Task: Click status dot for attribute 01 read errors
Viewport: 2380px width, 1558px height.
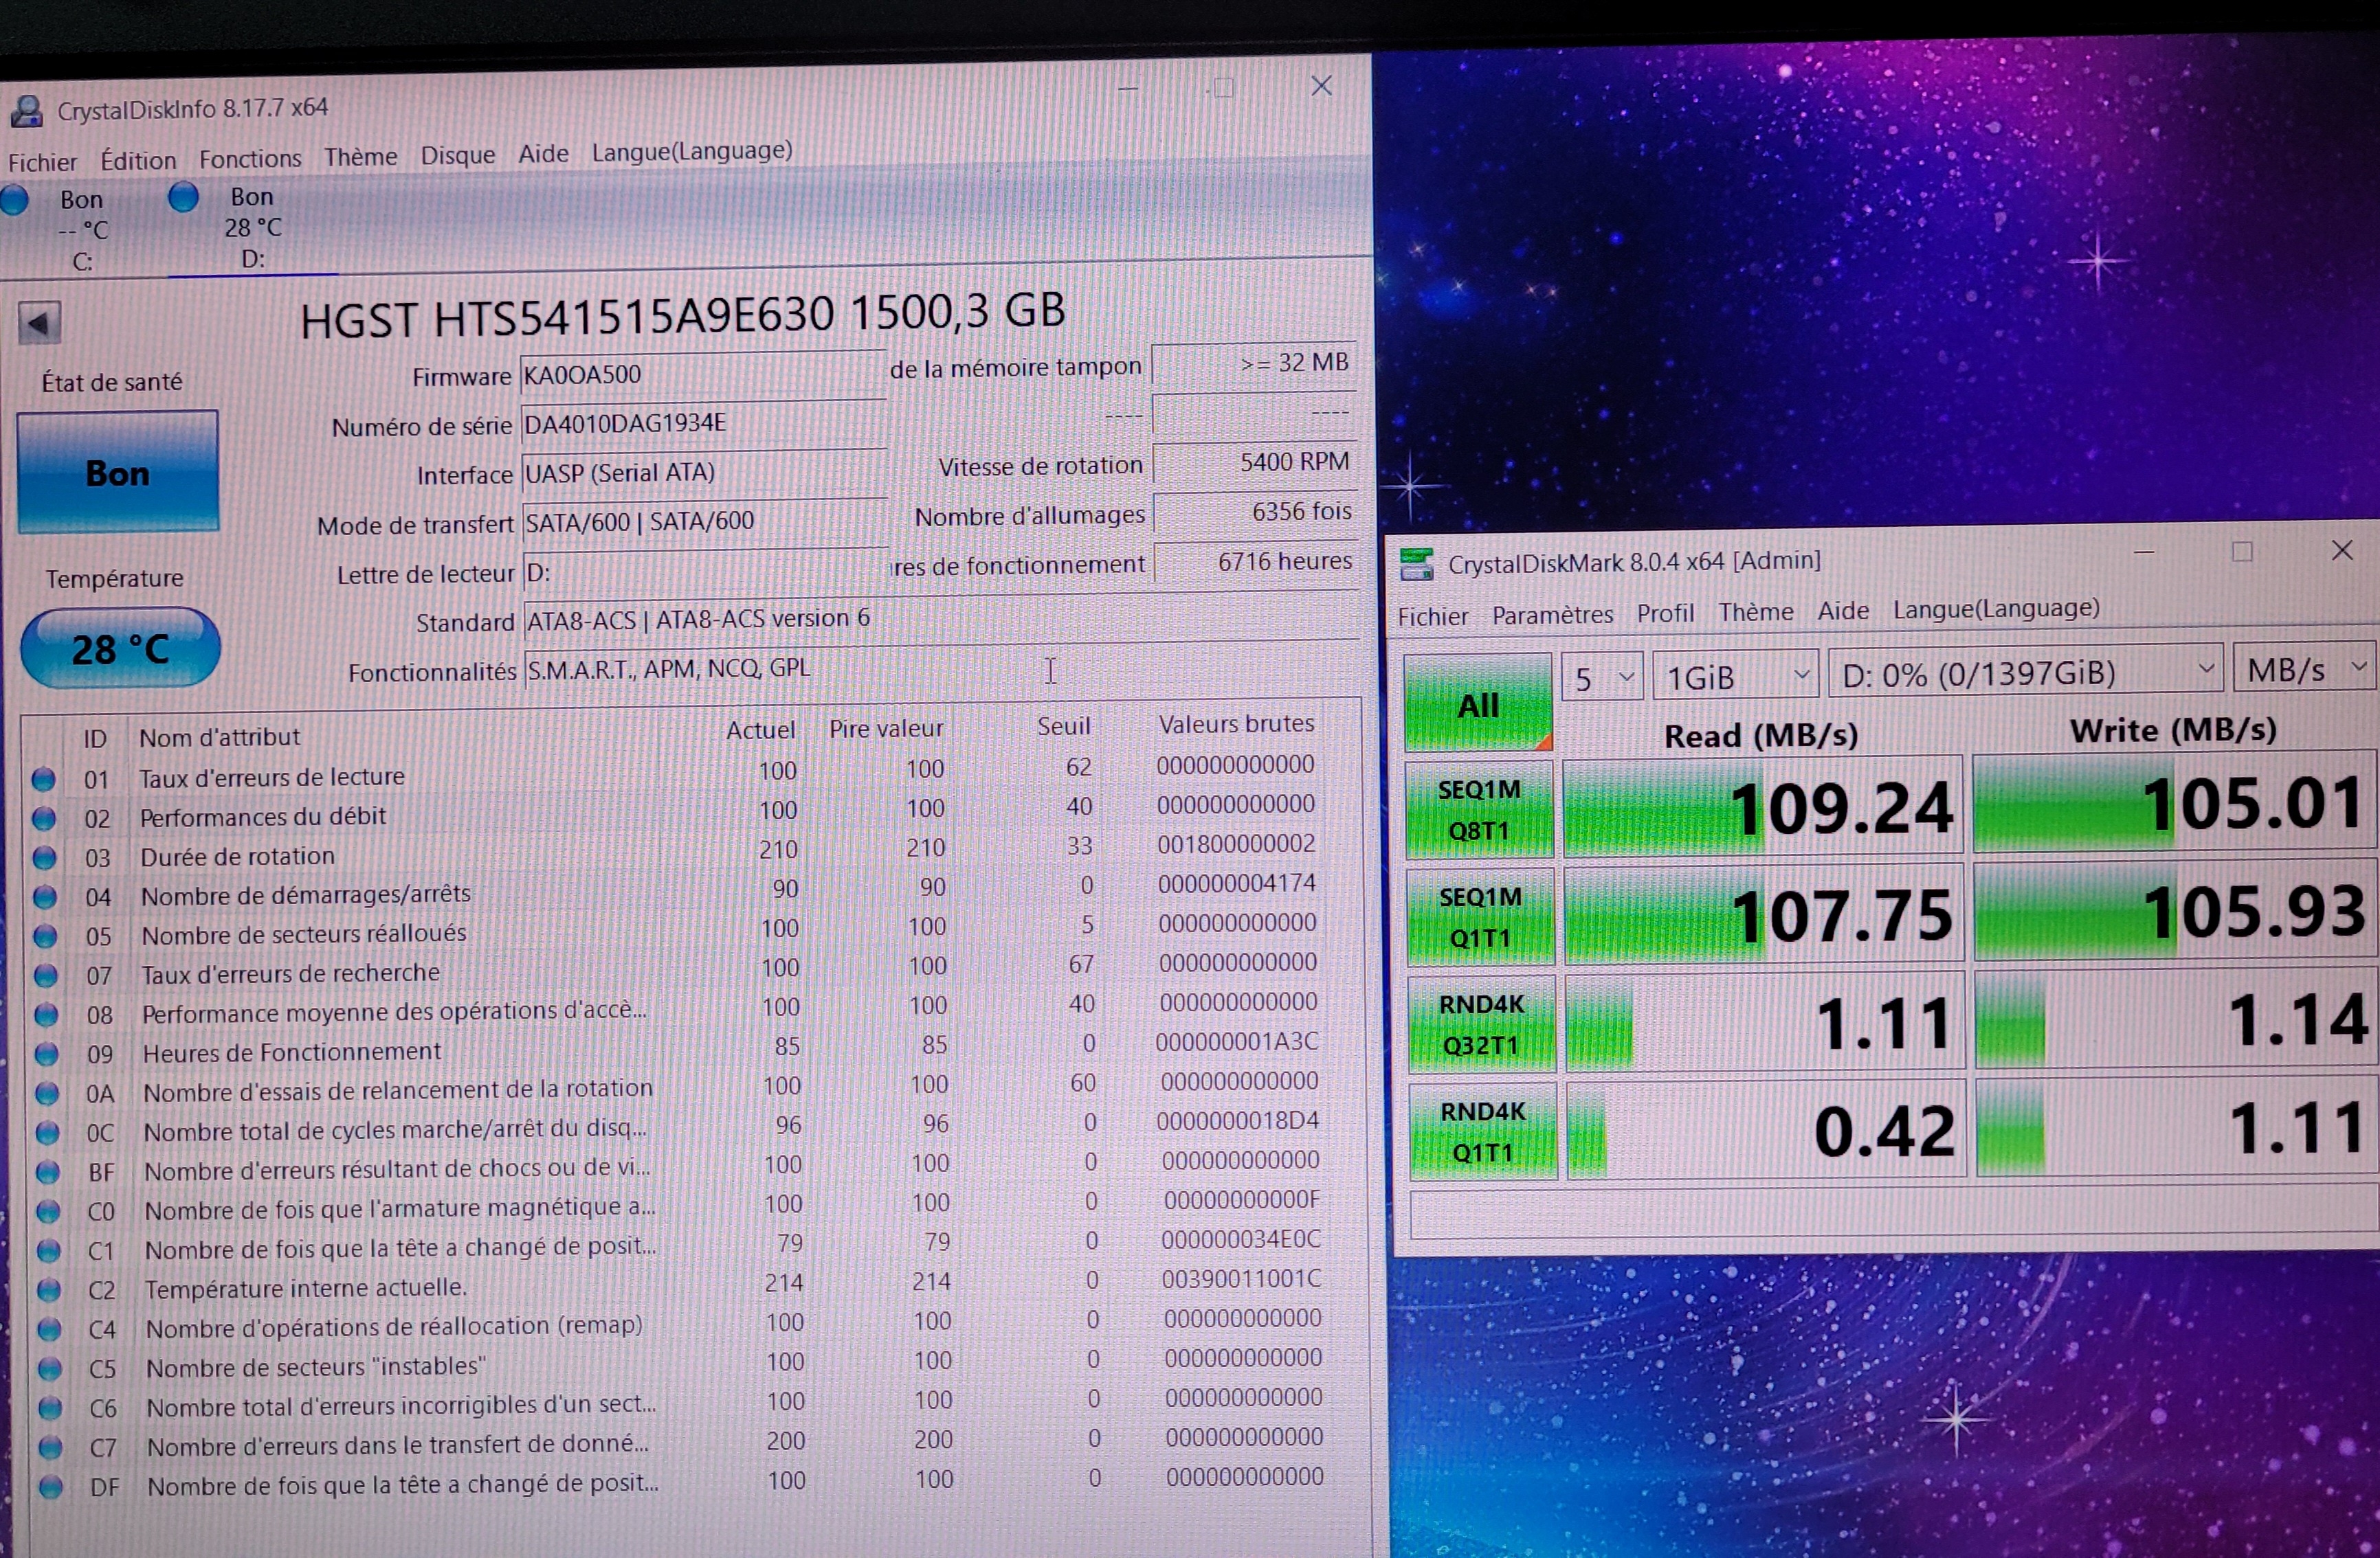Action: click(43, 780)
